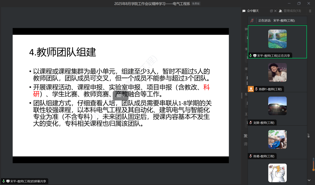Open the side panel hamburger menu
Screen dimensions: 315x185
point(310,11)
